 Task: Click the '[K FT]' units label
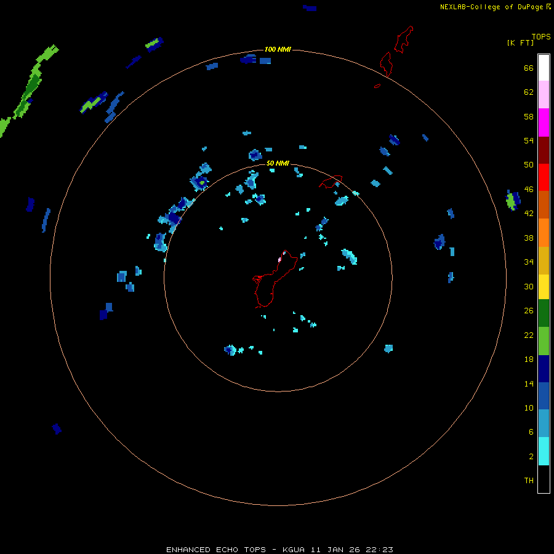[520, 42]
